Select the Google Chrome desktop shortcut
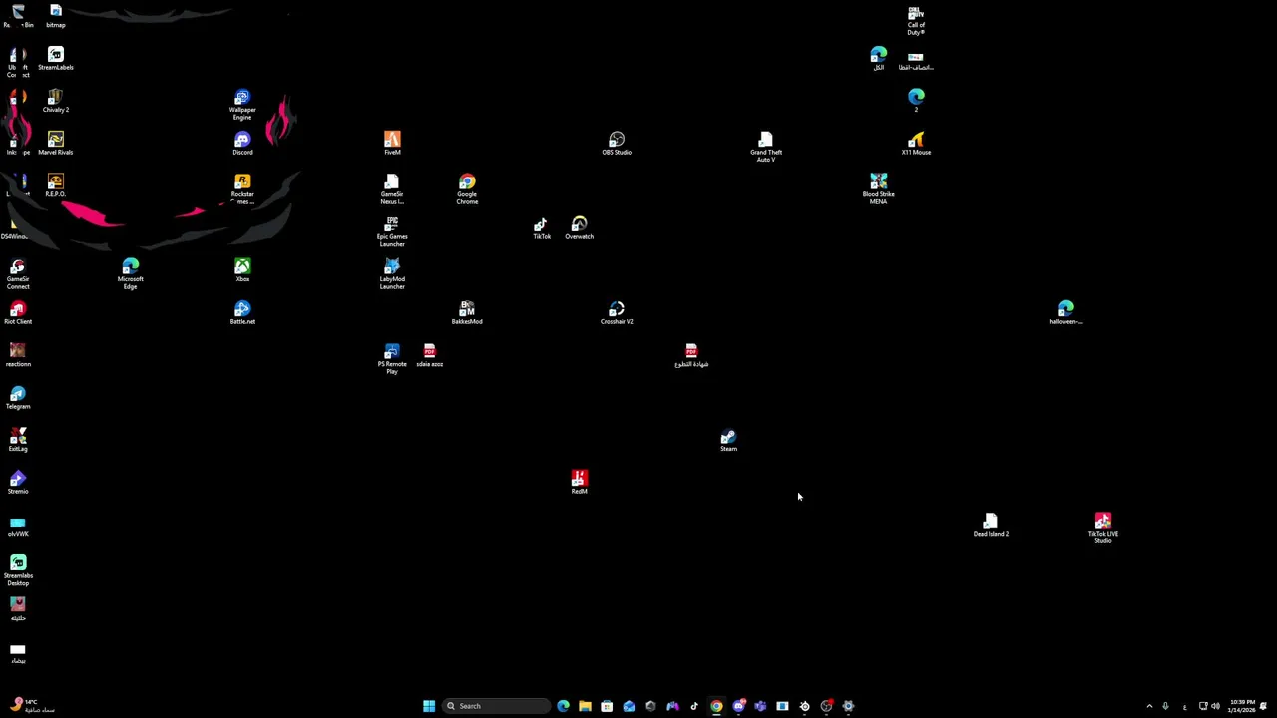Viewport: 1277px width, 718px height. pos(467,188)
